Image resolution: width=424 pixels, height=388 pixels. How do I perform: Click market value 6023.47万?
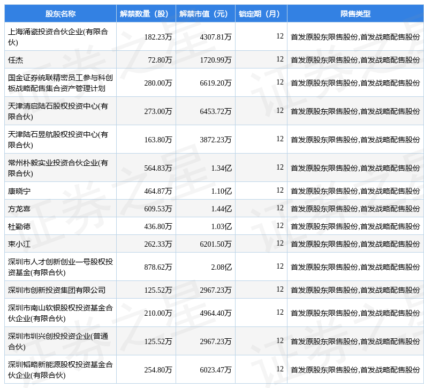click(216, 370)
